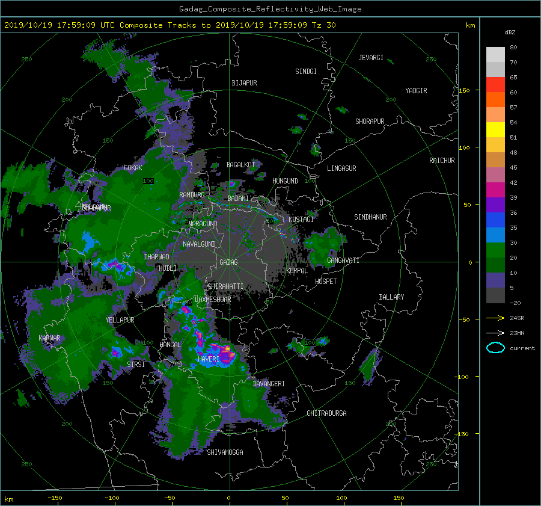Click the BALLARY city label
Viewport: 541px width, 506px height.
click(391, 297)
